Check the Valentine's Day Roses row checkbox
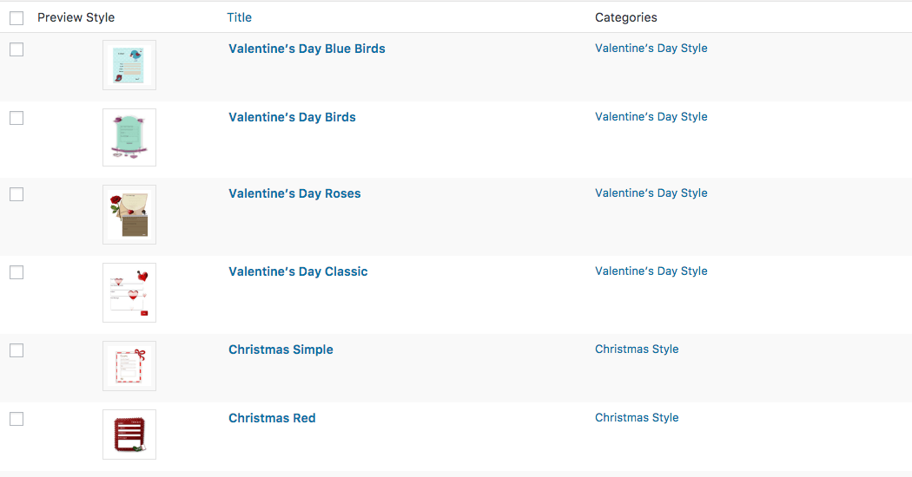912x477 pixels. [17, 194]
